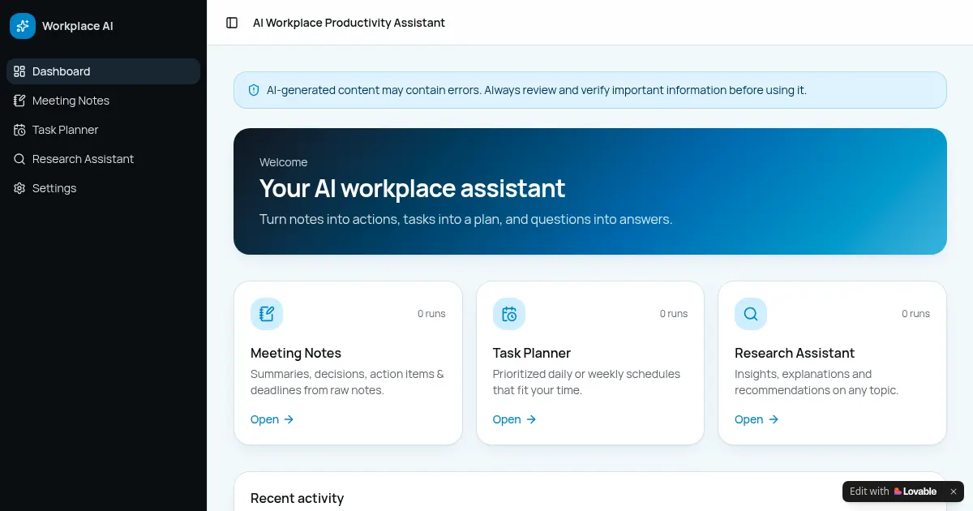The image size is (973, 511).
Task: Open the Research Assistant card link
Action: point(757,419)
